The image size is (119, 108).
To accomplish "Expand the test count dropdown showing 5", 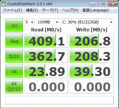I will point(29,22).
